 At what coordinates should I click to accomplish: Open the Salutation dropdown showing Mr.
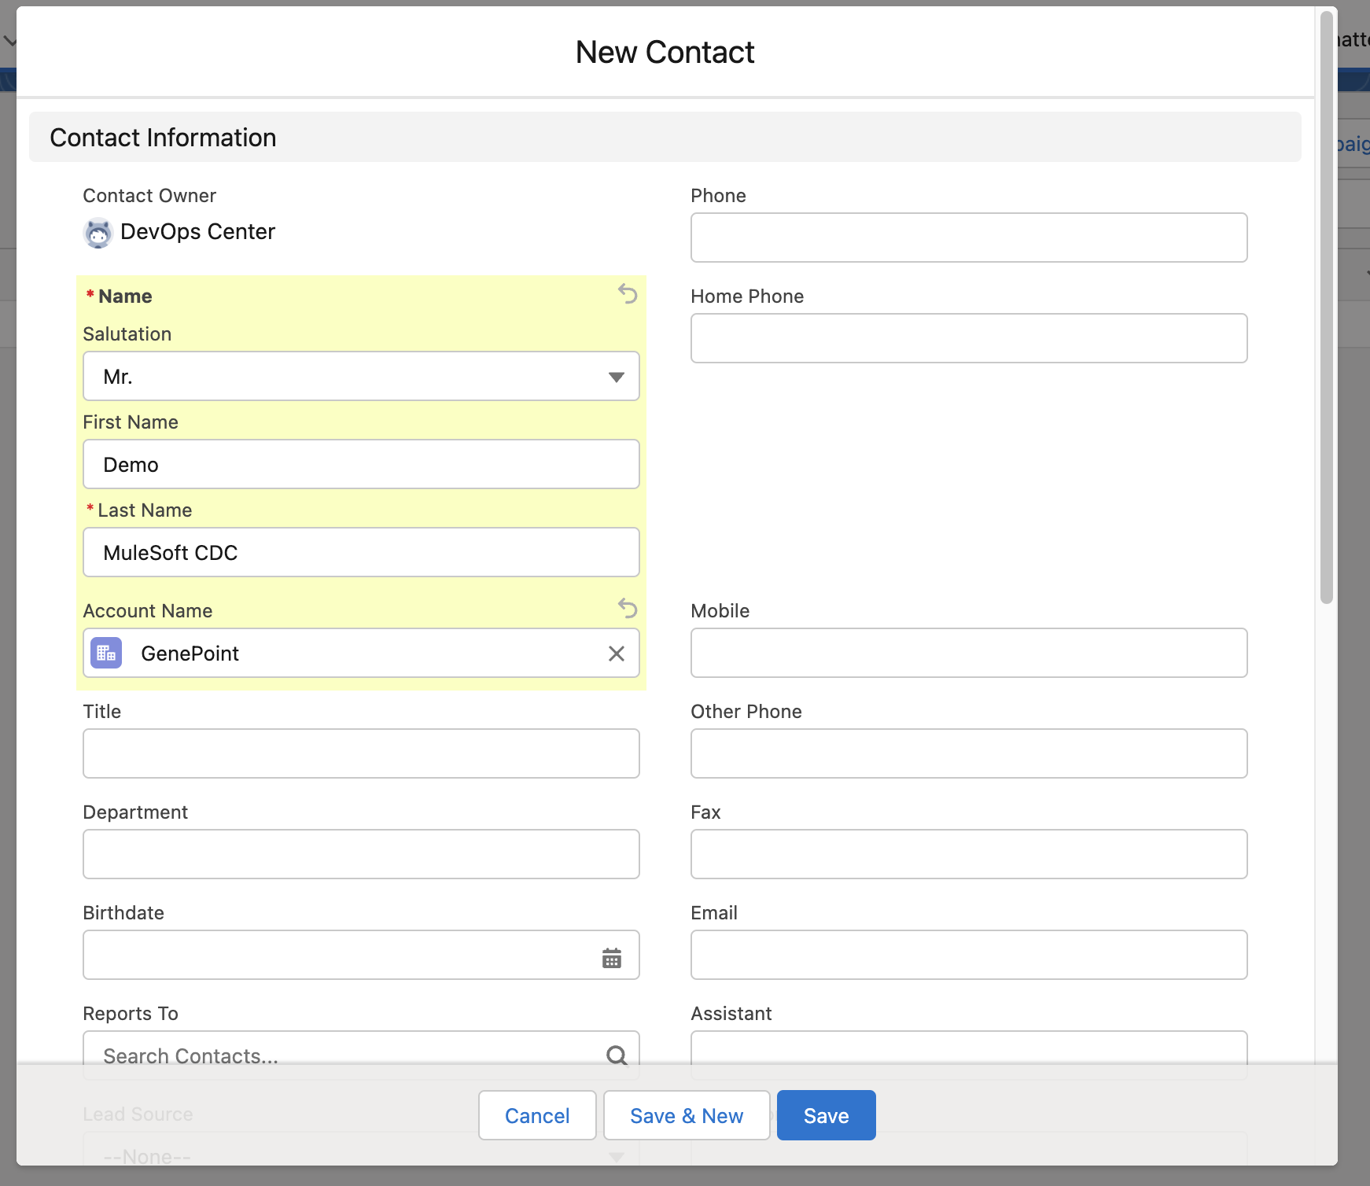(361, 376)
